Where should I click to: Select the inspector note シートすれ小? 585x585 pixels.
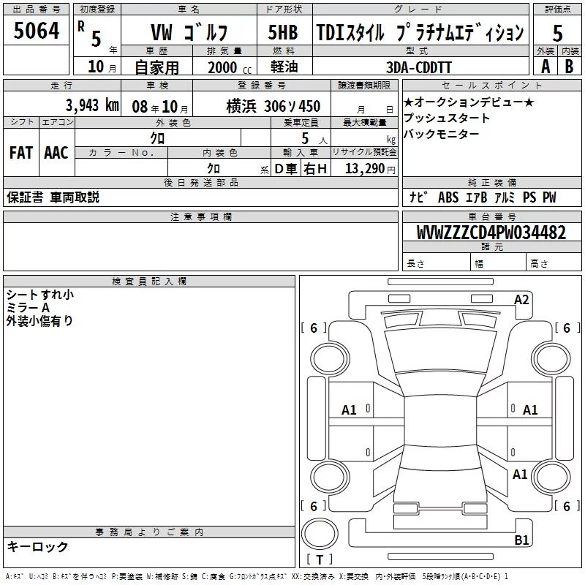(40, 295)
